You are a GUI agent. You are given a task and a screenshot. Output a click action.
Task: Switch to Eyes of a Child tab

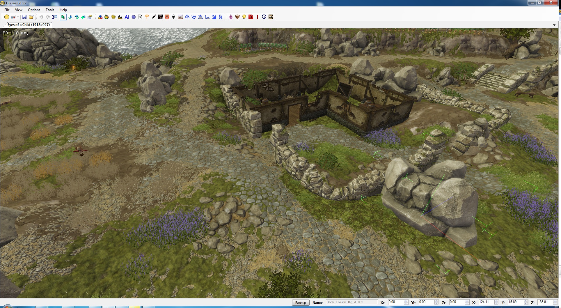(29, 25)
